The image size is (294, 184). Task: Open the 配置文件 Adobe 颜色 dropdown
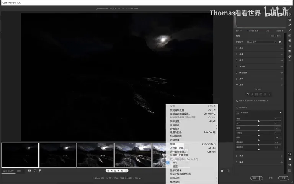click(x=261, y=42)
